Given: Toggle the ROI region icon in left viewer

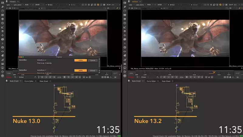Looking at the screenshot, I should (x=104, y=8).
